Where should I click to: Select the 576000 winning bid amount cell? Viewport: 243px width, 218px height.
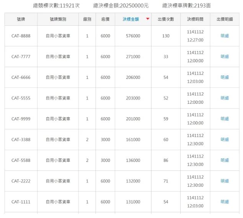point(133,36)
